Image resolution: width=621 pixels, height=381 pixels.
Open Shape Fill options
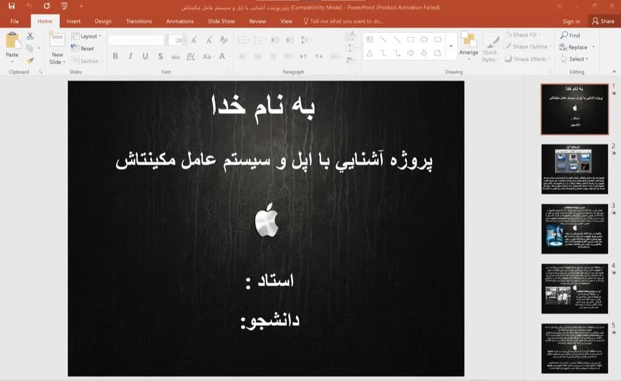coord(523,35)
